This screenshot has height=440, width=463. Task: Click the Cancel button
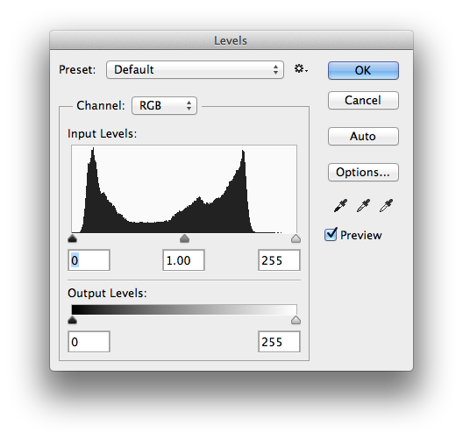click(363, 100)
